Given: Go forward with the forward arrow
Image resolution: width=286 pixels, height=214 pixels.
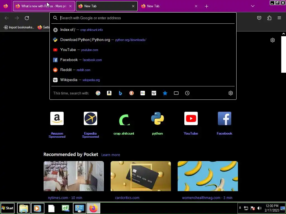Looking at the screenshot, I should click(17, 18).
